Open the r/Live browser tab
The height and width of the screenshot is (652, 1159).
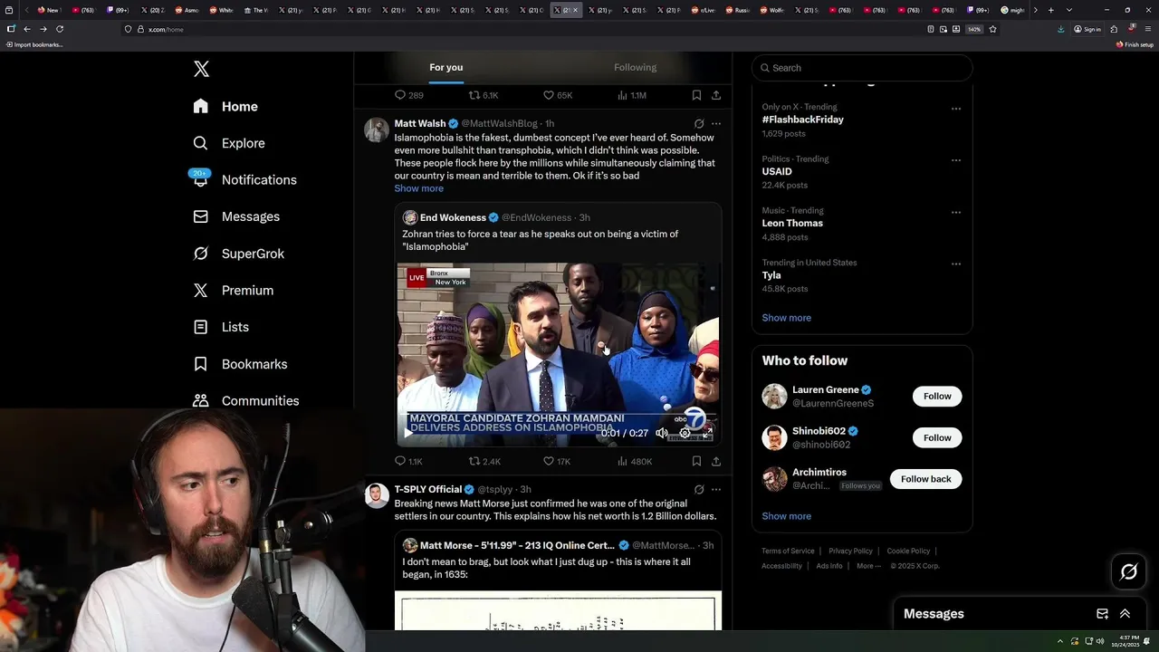pos(704,10)
